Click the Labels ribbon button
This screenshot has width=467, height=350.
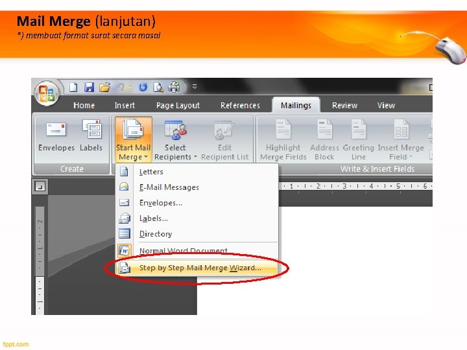click(x=91, y=135)
